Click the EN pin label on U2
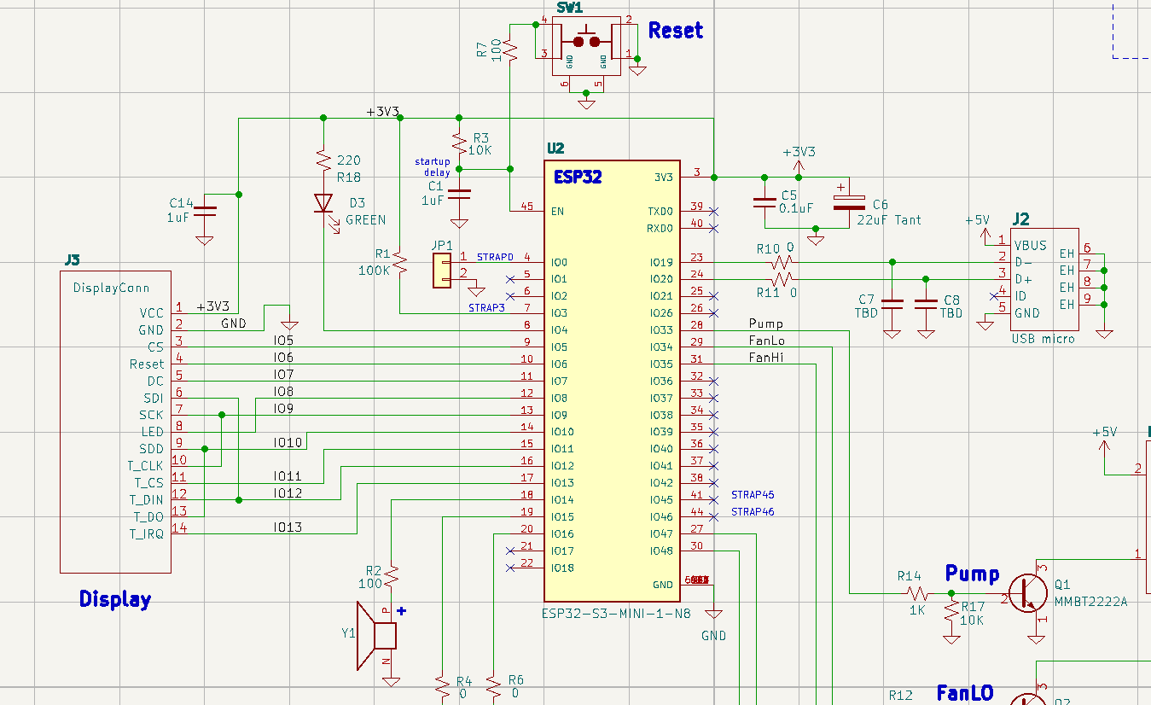1151x705 pixels. [558, 211]
